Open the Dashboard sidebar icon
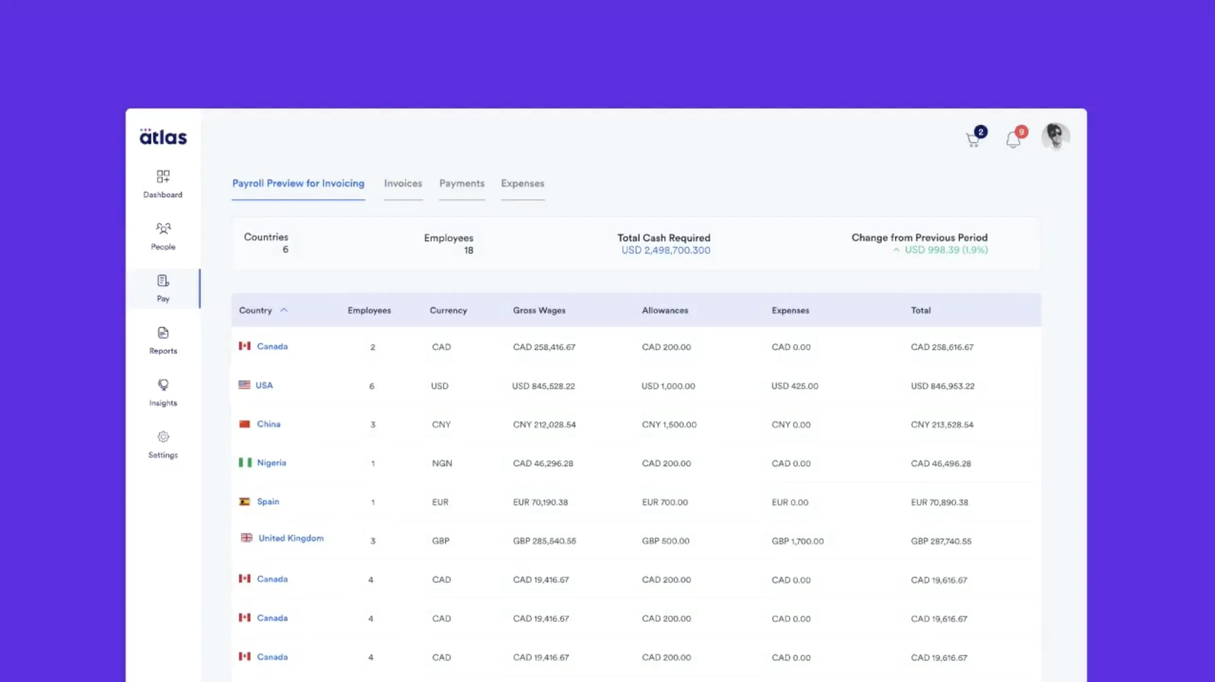The height and width of the screenshot is (682, 1215). (163, 176)
